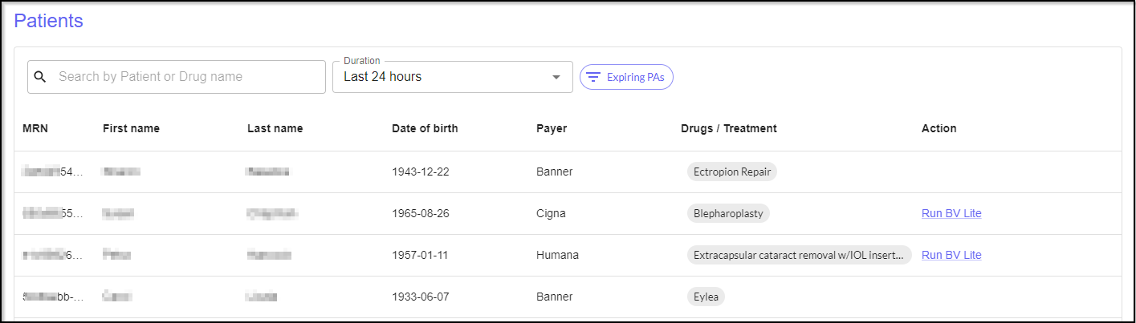Click the search magnifier icon

click(x=40, y=77)
